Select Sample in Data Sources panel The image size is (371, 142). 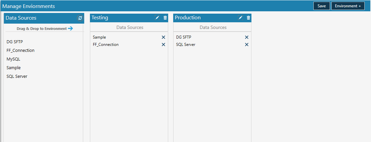click(14, 68)
